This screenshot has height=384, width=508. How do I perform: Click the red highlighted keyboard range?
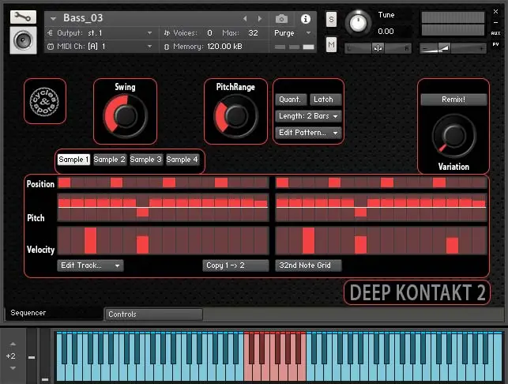point(275,356)
